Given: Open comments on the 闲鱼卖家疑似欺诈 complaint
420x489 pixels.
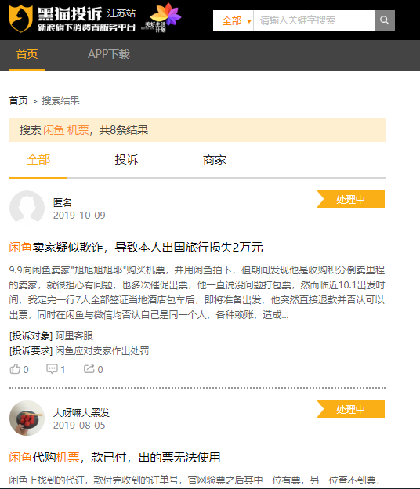Looking at the screenshot, I should tap(52, 369).
